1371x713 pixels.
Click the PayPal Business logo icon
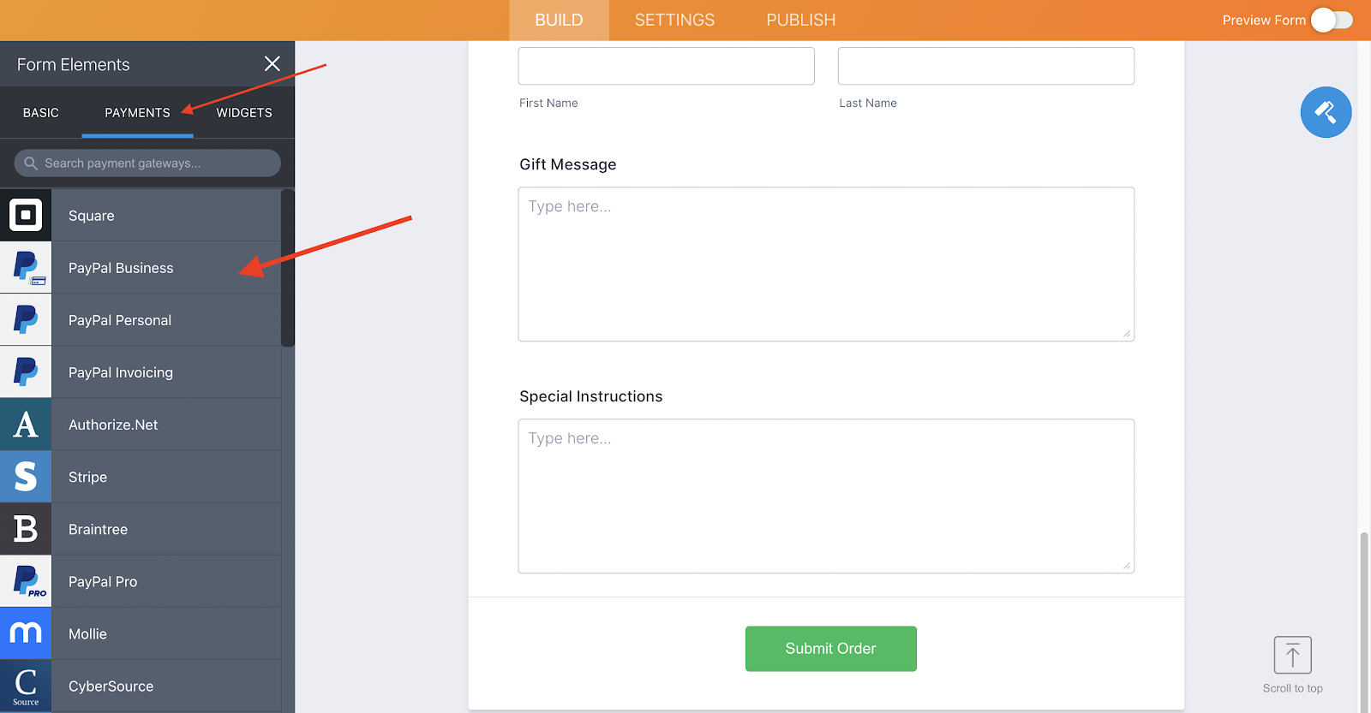(x=26, y=268)
